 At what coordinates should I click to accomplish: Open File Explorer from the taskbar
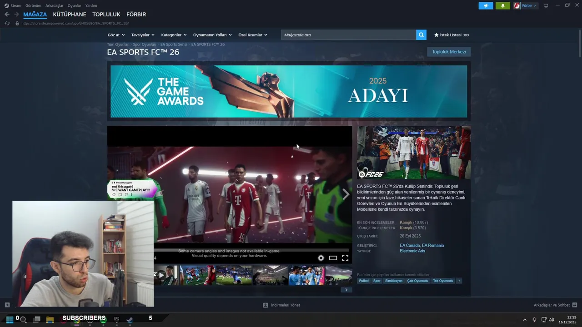[50, 320]
